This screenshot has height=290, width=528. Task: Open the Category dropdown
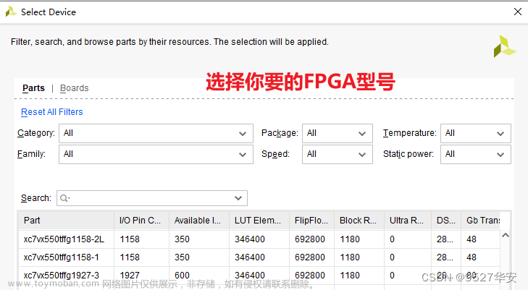coord(156,133)
